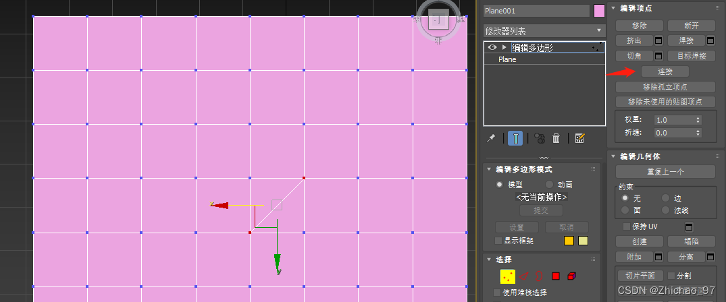726x302 pixels.
Task: Toggle the show end result icon
Action: click(x=515, y=138)
